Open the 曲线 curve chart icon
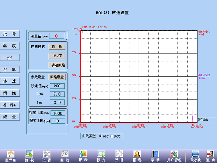Screen dimensions: 217x163 click(65, 154)
